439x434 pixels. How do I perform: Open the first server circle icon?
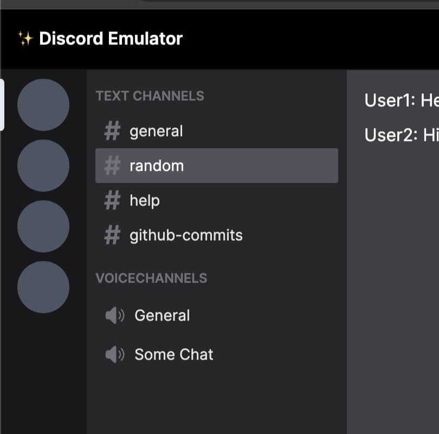point(43,105)
